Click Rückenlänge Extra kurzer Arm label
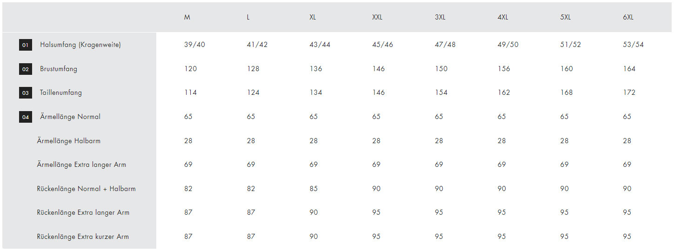Screen dimensions: 674x251 83,237
